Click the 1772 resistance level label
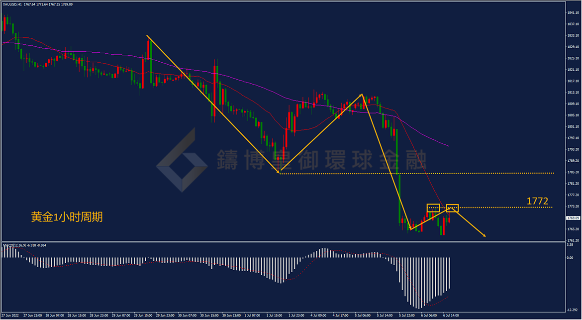This screenshot has height=320, width=582. point(537,201)
